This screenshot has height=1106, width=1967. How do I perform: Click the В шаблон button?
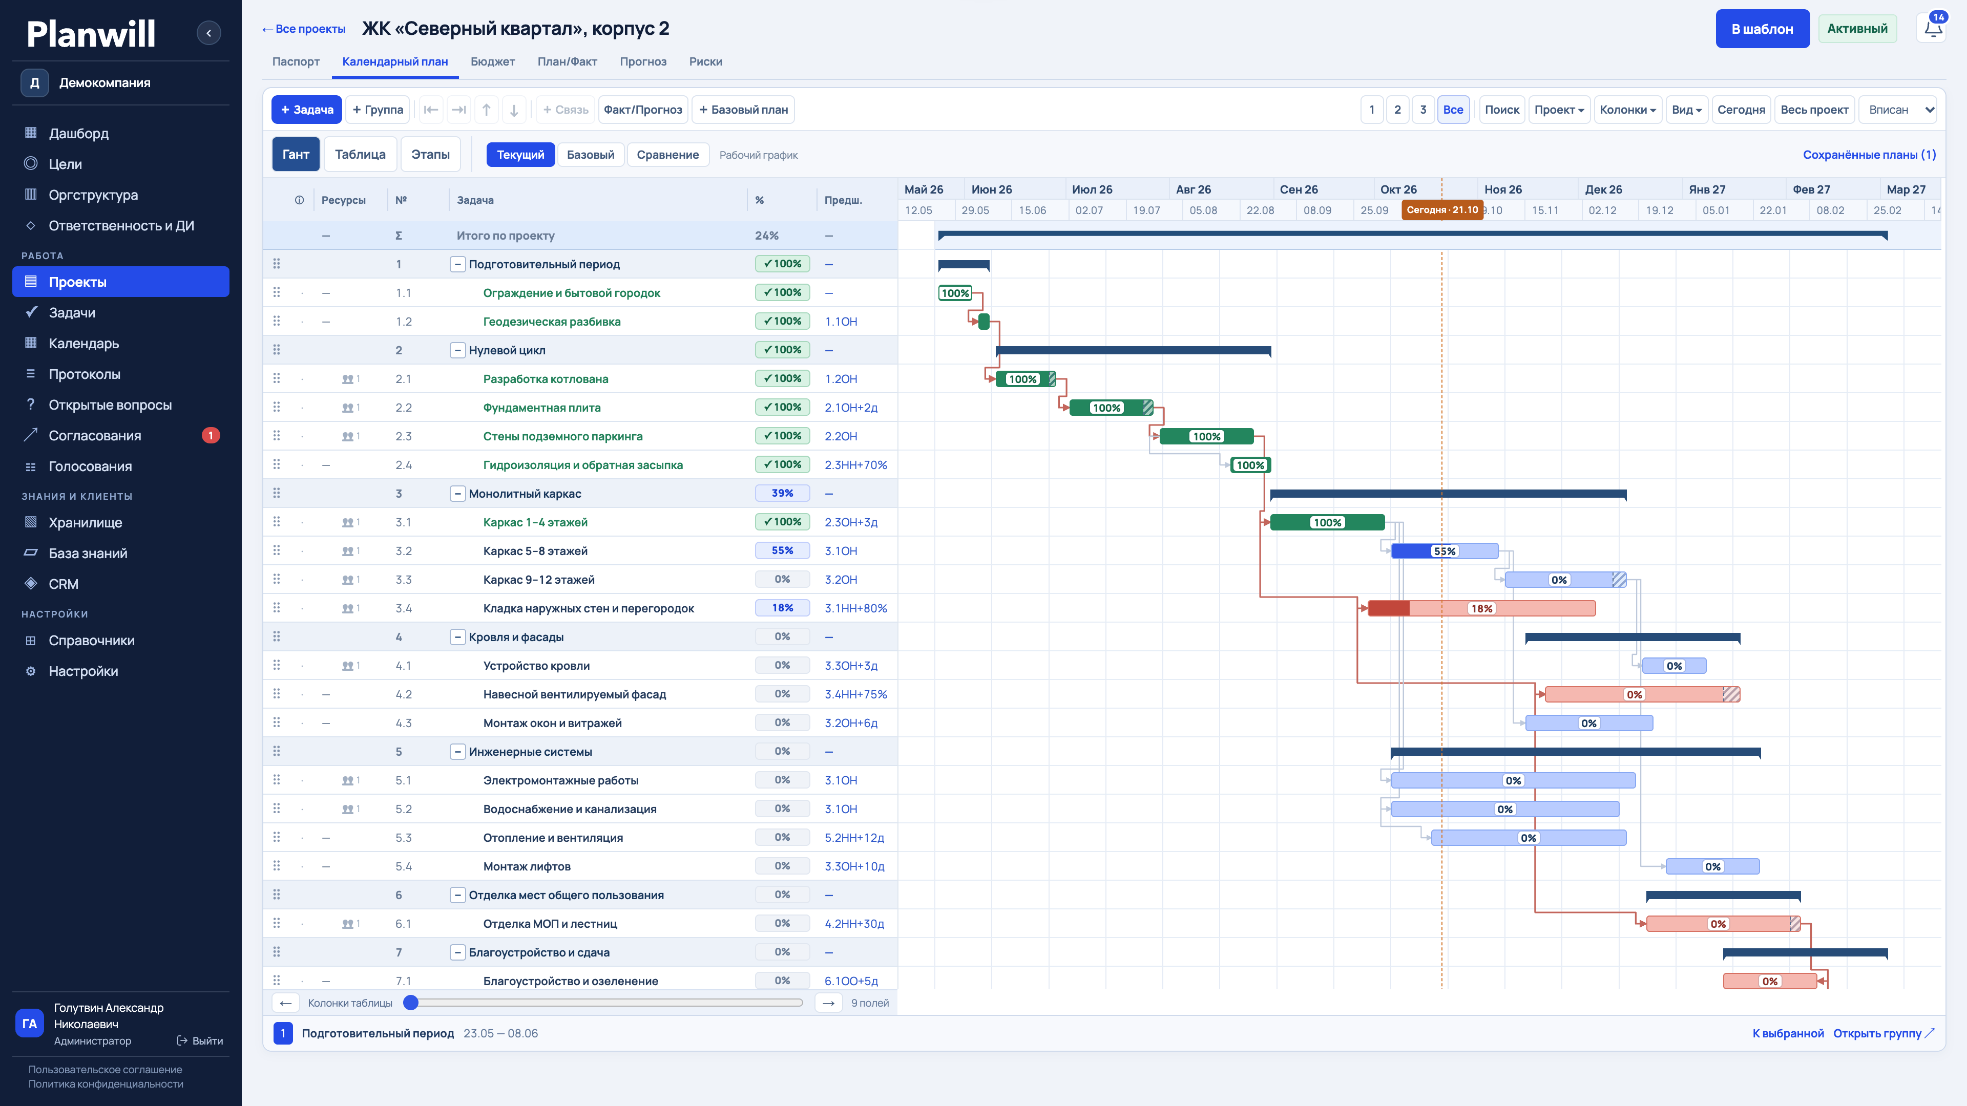1762,28
